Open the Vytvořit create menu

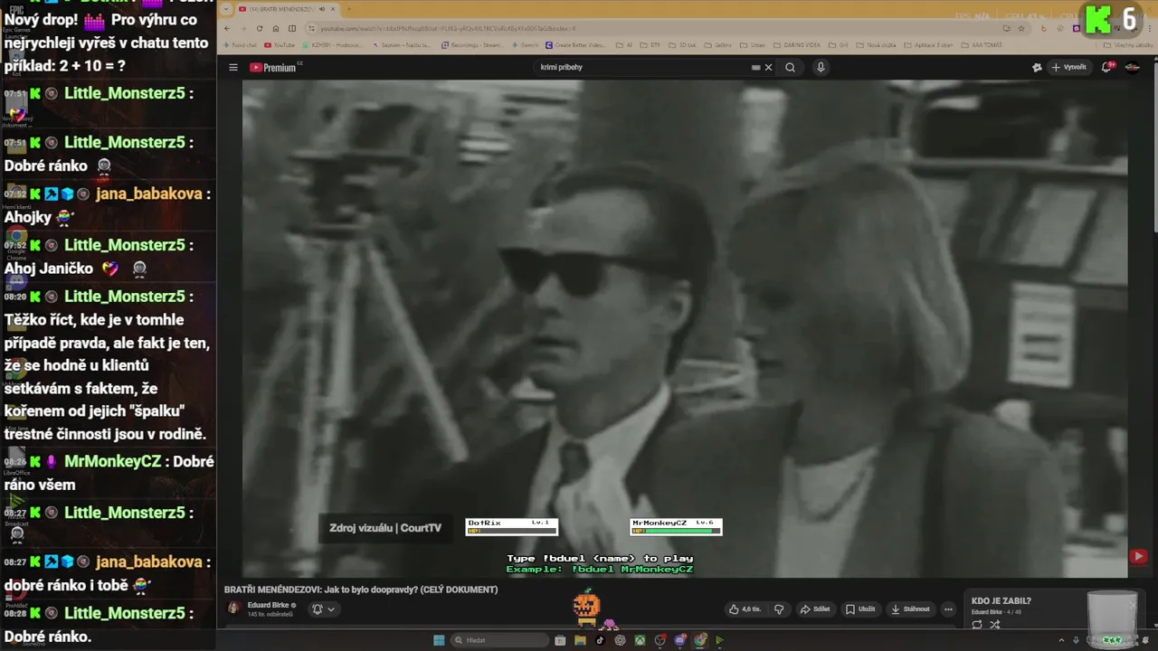1068,67
